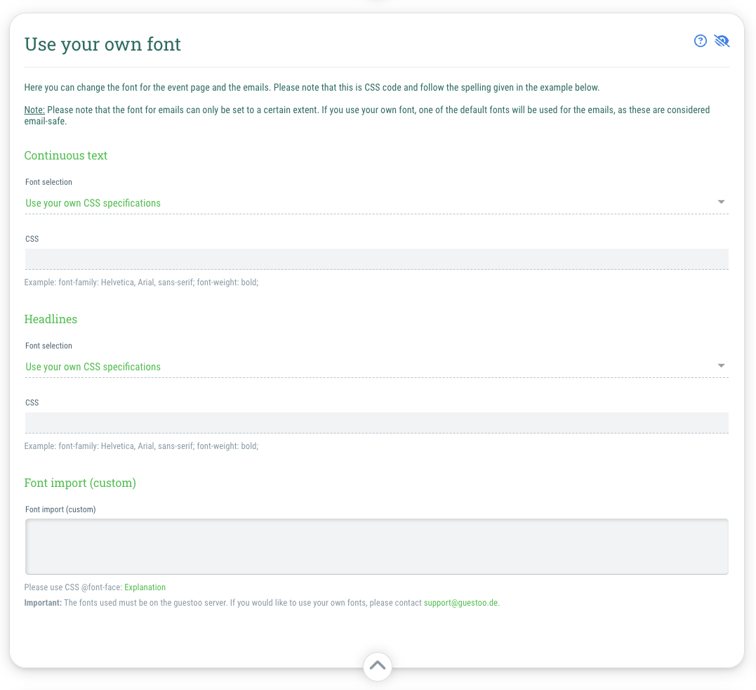Click the Continuous text CSS input field
The width and height of the screenshot is (756, 690).
click(x=376, y=259)
